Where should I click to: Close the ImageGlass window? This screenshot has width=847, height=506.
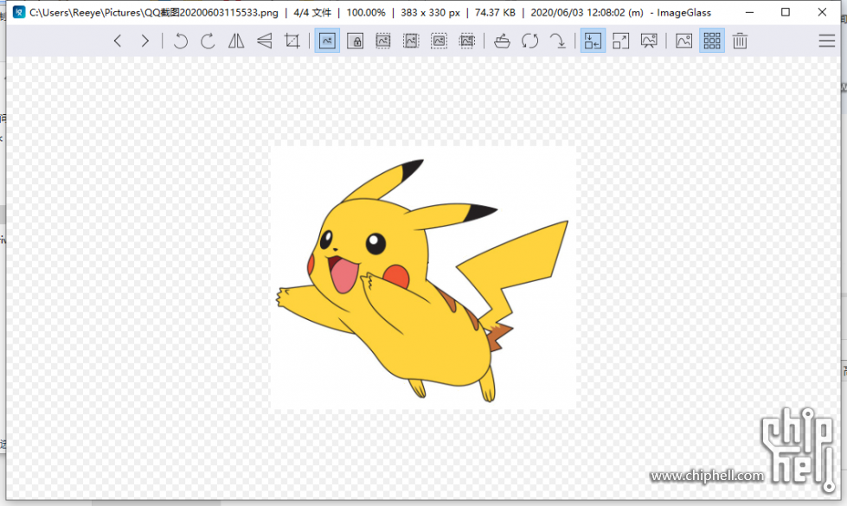tap(822, 12)
